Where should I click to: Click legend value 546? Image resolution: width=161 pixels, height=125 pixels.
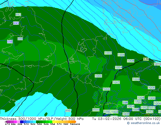[x=46, y=124]
